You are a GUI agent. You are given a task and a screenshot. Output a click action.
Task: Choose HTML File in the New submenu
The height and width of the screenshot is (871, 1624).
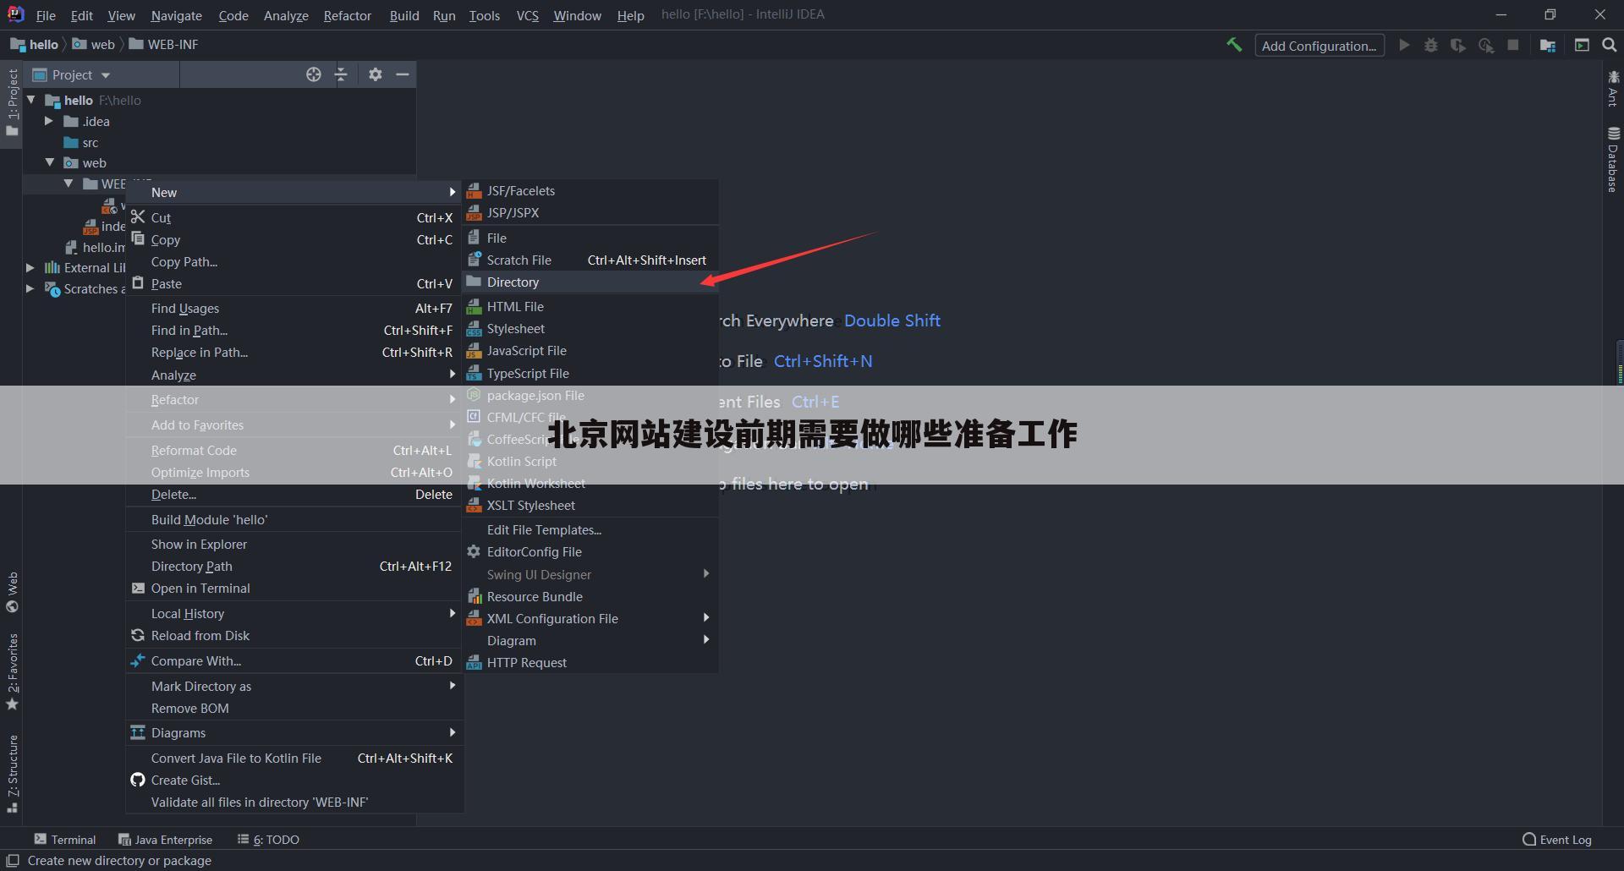[x=591, y=307]
